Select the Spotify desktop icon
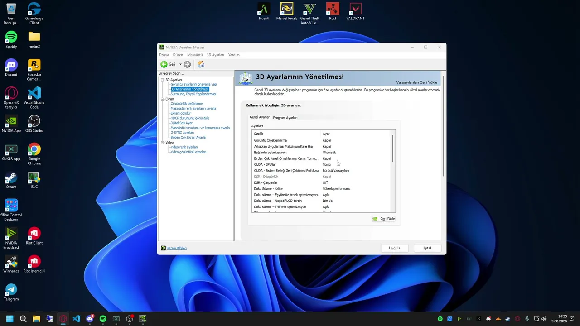The height and width of the screenshot is (326, 580). coord(11,40)
